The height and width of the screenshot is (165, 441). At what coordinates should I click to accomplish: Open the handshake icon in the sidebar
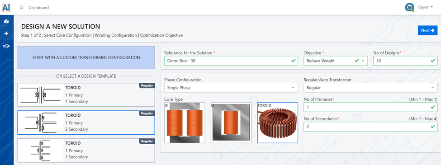point(6,46)
